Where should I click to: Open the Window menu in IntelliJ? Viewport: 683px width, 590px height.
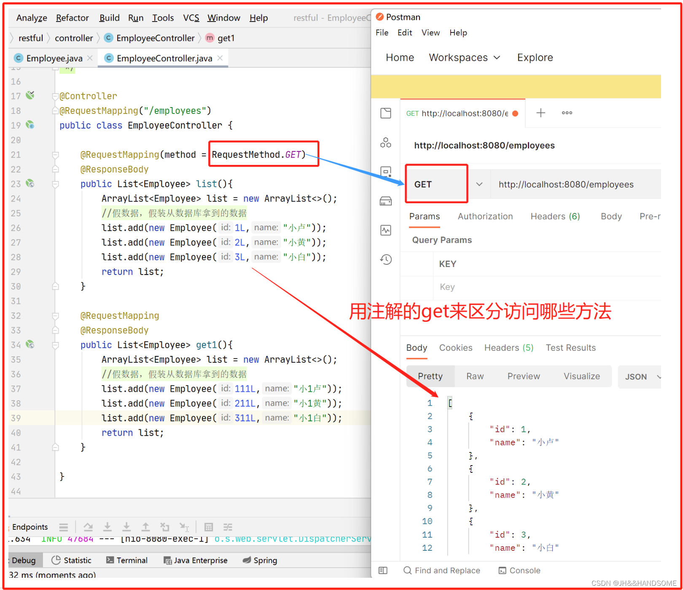(223, 18)
